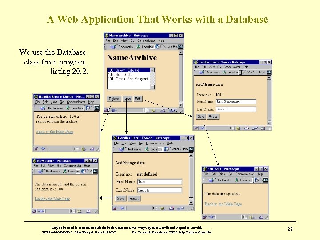Click Location icon in 'not defined' window toolbar
Viewport: 320px width, 240px height.
(x=147, y=149)
